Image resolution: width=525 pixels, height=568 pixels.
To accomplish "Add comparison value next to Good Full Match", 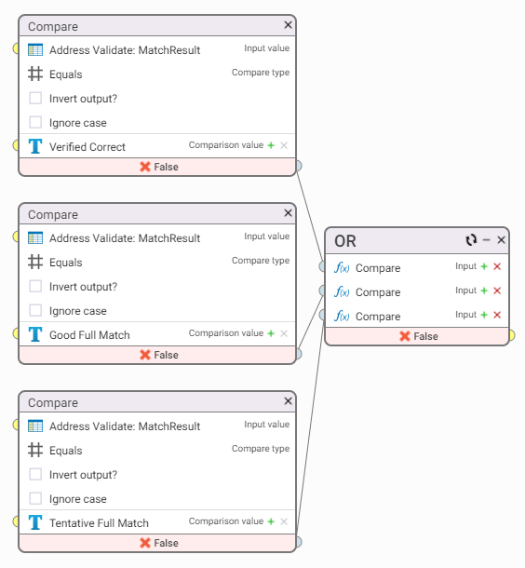I will (x=271, y=333).
